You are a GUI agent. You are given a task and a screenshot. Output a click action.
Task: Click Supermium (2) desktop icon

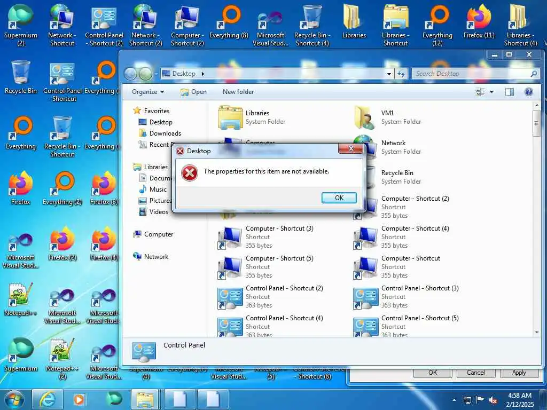point(21,25)
